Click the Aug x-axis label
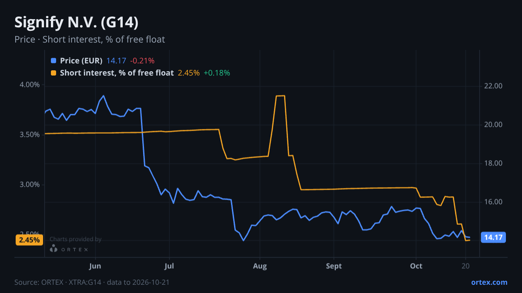Image resolution: width=522 pixels, height=293 pixels. [260, 266]
